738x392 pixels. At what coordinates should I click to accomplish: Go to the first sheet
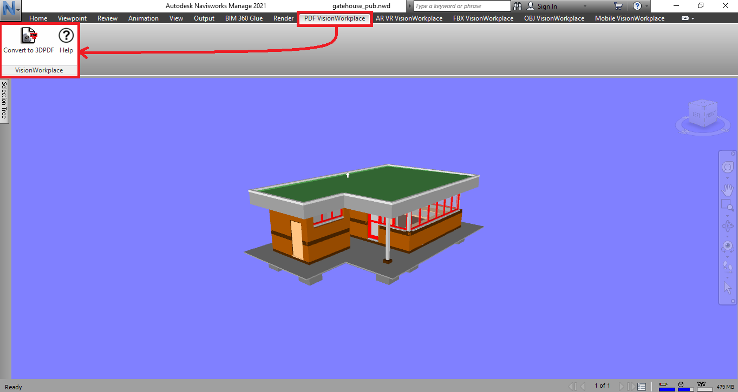[x=572, y=386]
